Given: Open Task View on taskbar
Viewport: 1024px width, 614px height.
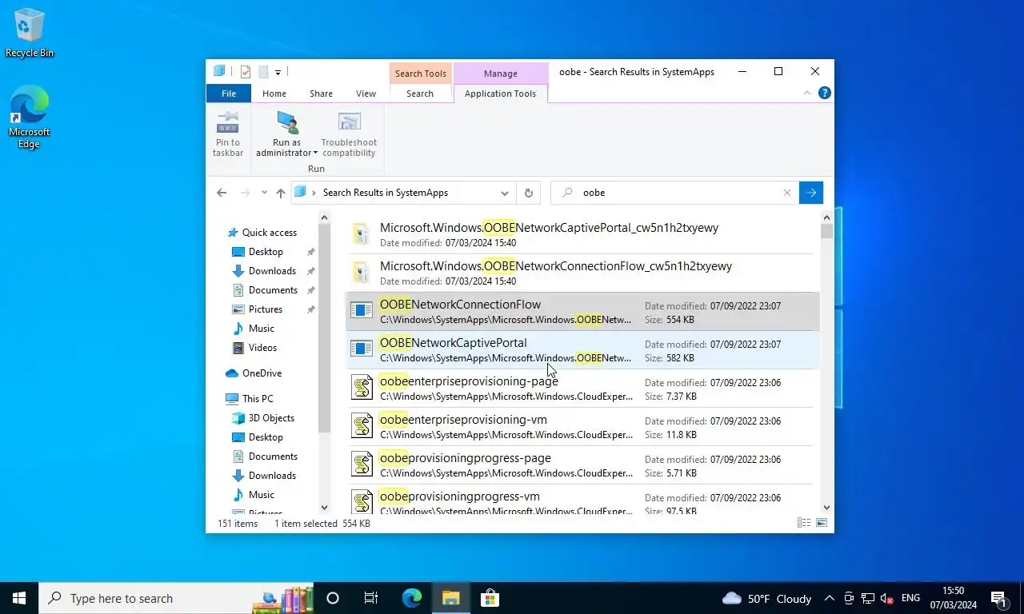Looking at the screenshot, I should point(371,598).
